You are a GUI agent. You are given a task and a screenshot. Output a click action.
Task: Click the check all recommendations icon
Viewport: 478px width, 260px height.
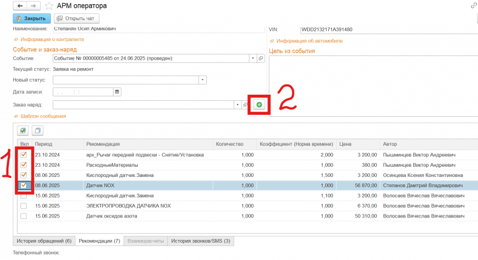[23, 130]
